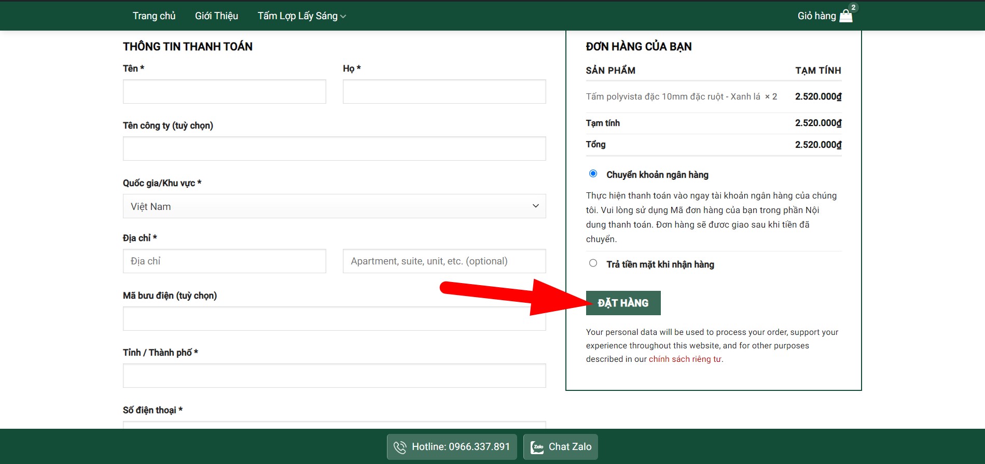This screenshot has width=985, height=464.
Task: Click the Zalo logo icon
Action: [x=537, y=447]
